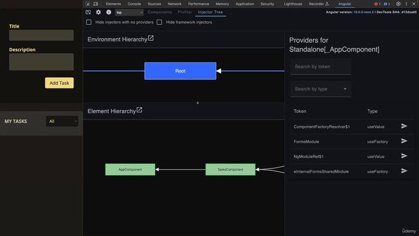Switch to Angular Profiler tab
Screen dimensions: 419x236
pos(185,12)
